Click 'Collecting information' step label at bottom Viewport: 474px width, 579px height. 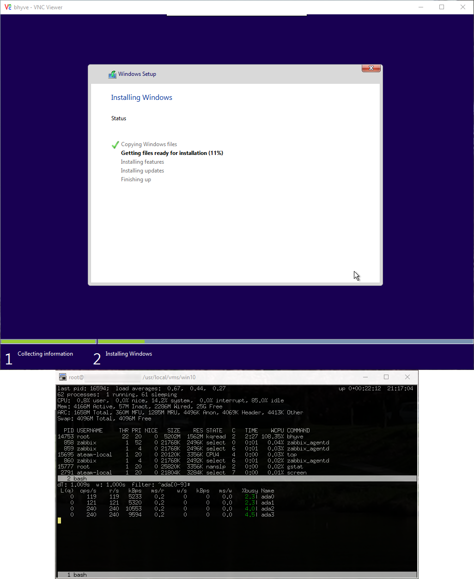coord(45,354)
